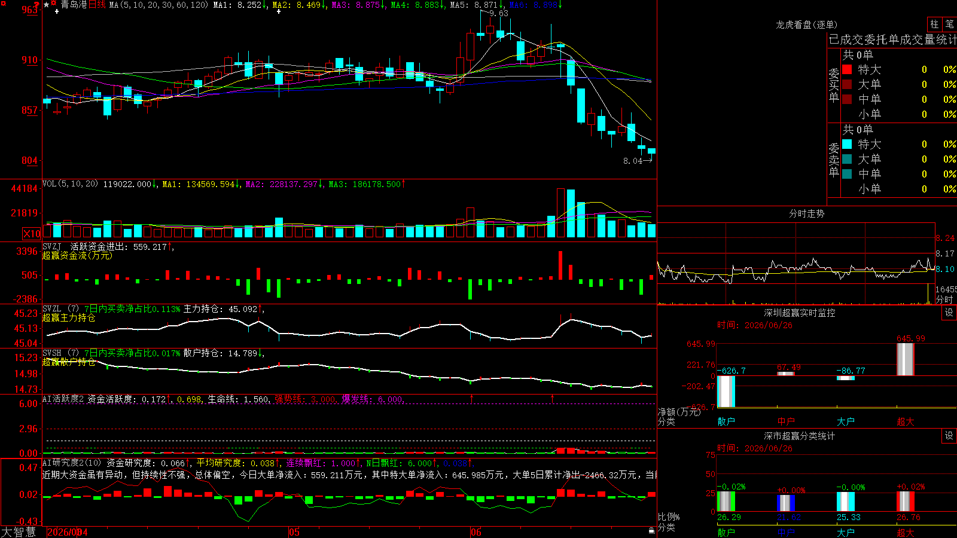Image resolution: width=957 pixels, height=538 pixels.
Task: Click the dark red 中单 buy swatch
Action: tap(847, 99)
